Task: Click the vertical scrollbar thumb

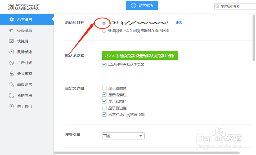Action: 254,38
